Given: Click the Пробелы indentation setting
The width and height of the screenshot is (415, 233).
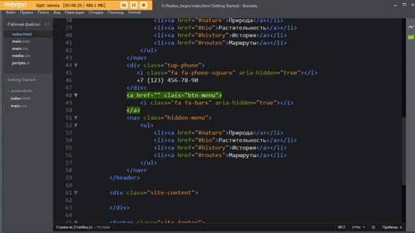Looking at the screenshot, I should 392,227.
